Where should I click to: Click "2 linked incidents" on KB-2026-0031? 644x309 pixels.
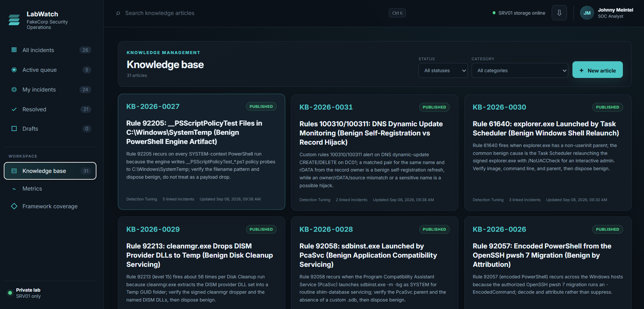coord(352,200)
